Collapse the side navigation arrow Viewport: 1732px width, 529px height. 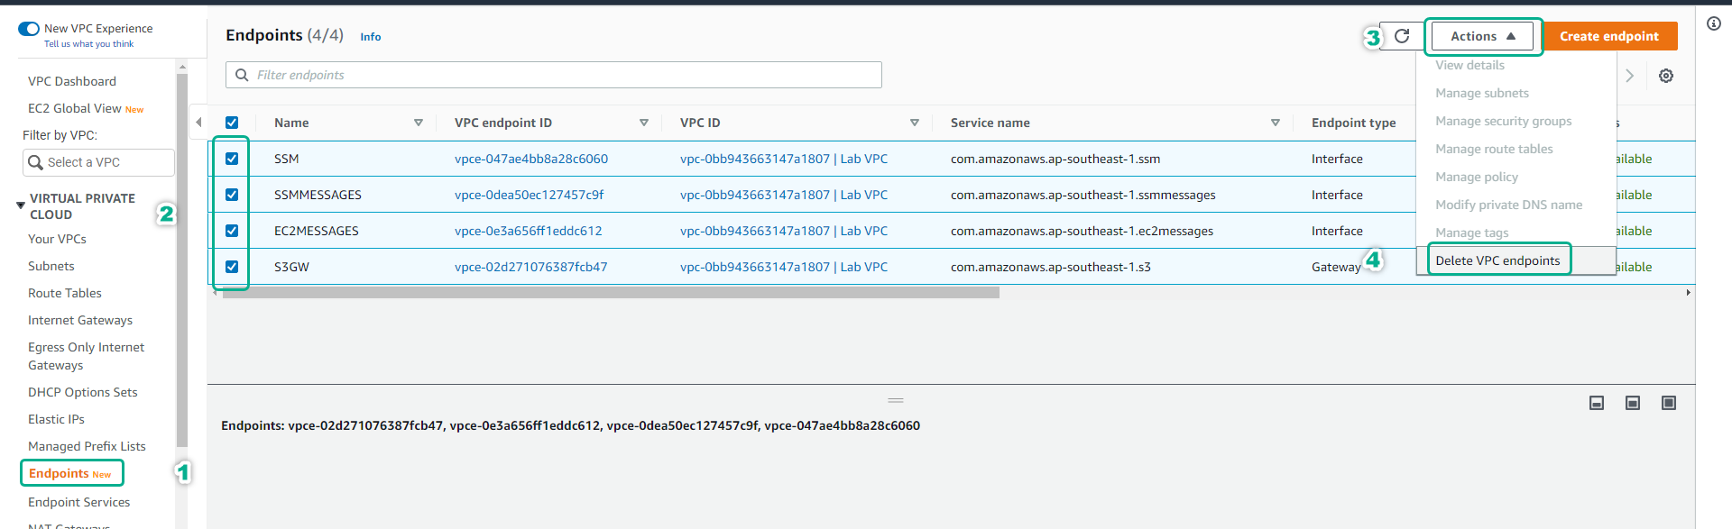pos(198,123)
